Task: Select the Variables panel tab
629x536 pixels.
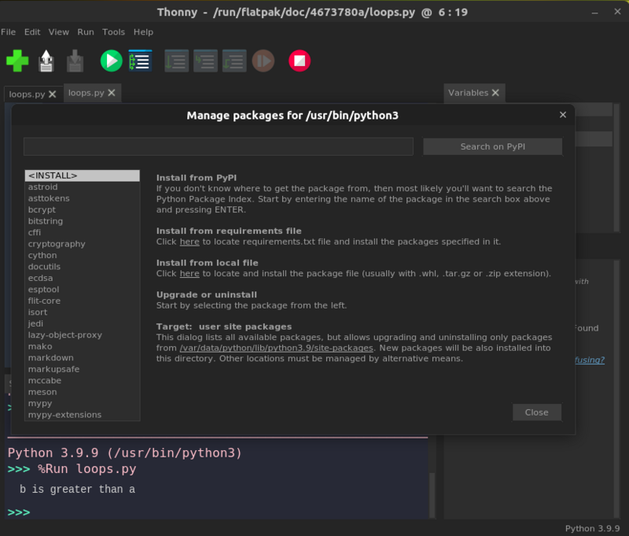Action: coord(468,92)
